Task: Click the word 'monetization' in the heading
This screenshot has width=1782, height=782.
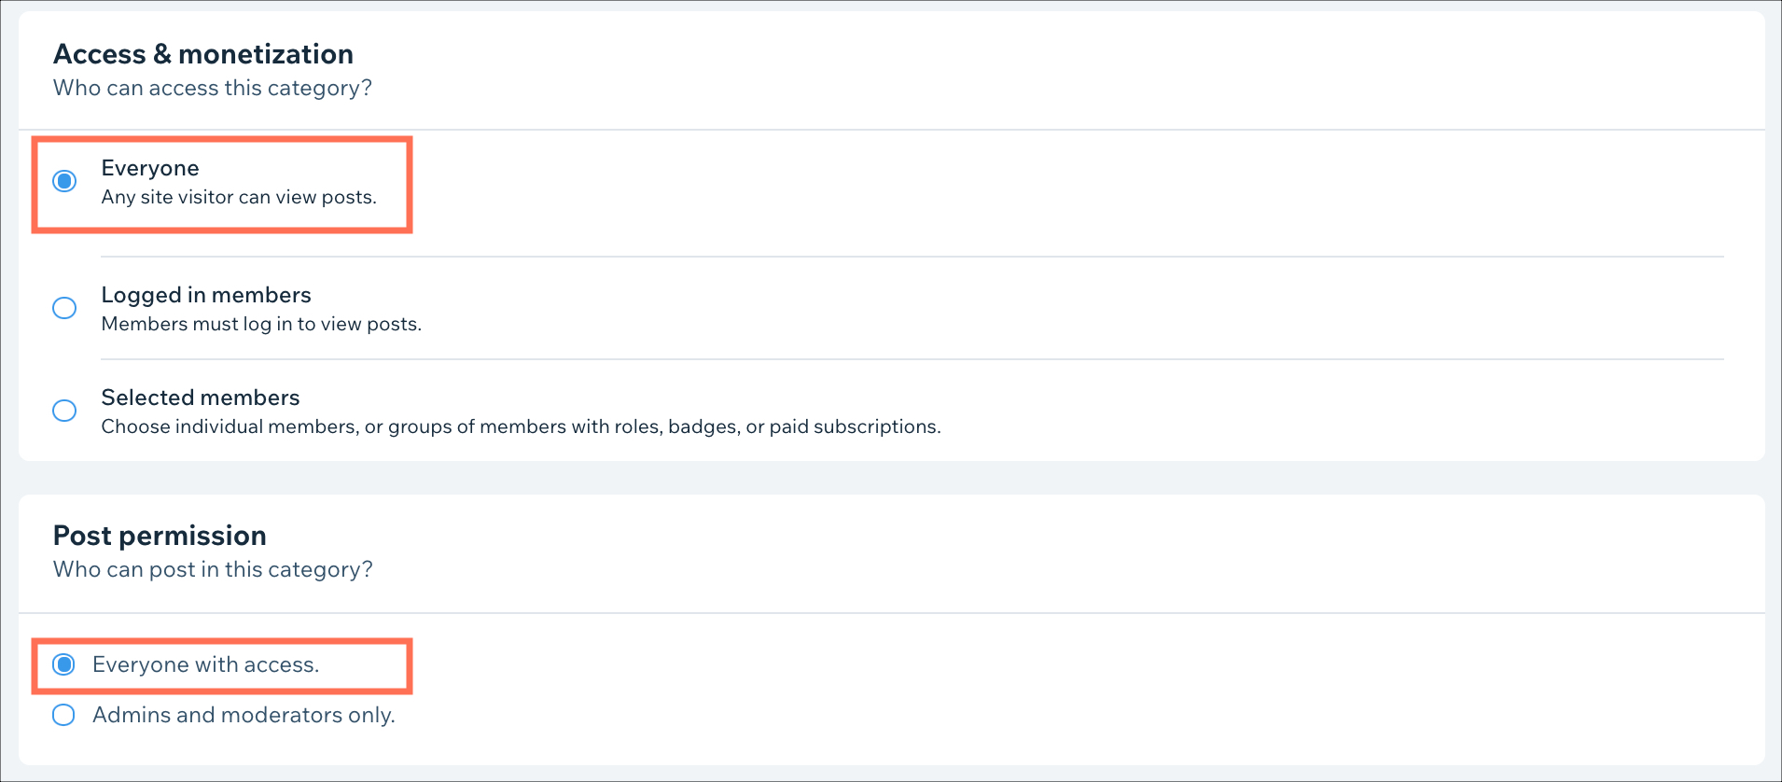Action: (x=266, y=54)
